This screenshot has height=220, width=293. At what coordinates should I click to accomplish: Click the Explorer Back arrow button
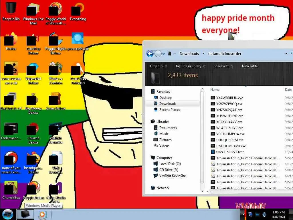tap(150, 54)
